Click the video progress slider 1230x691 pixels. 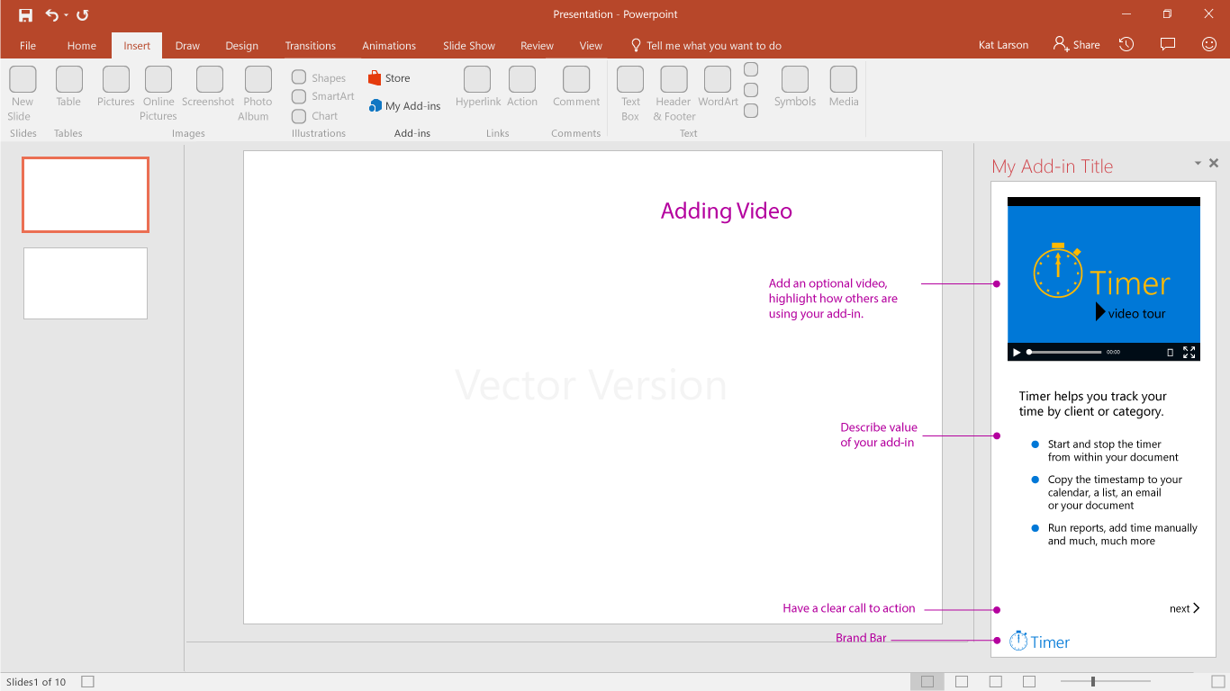[1064, 352]
